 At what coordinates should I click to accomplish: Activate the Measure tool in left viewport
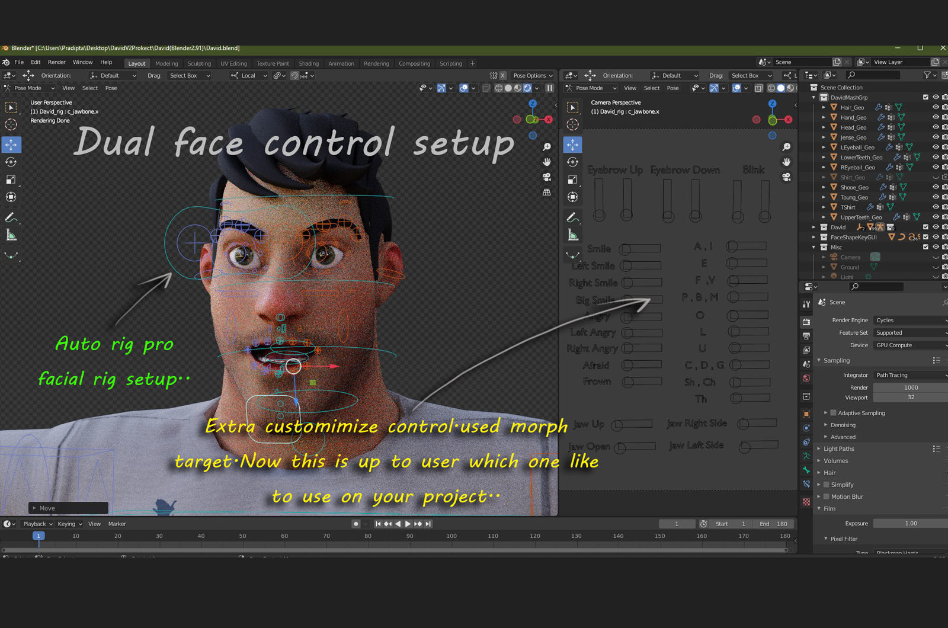(x=11, y=235)
